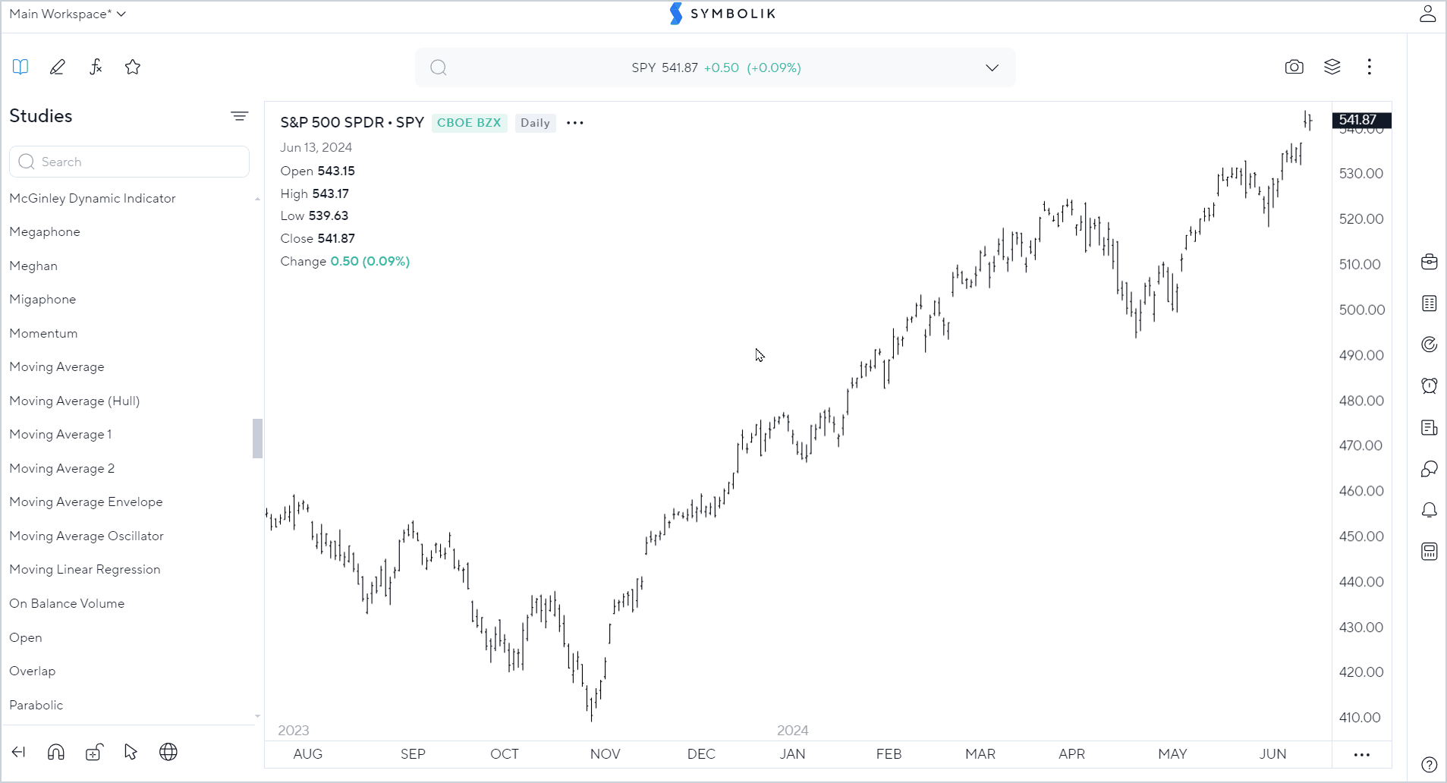Click the magnifier icon in symbol bar
The width and height of the screenshot is (1447, 783).
[439, 68]
